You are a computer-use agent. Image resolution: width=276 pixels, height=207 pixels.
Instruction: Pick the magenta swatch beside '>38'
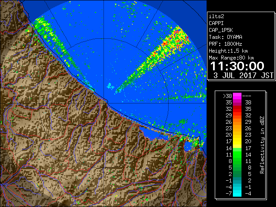point(237,96)
